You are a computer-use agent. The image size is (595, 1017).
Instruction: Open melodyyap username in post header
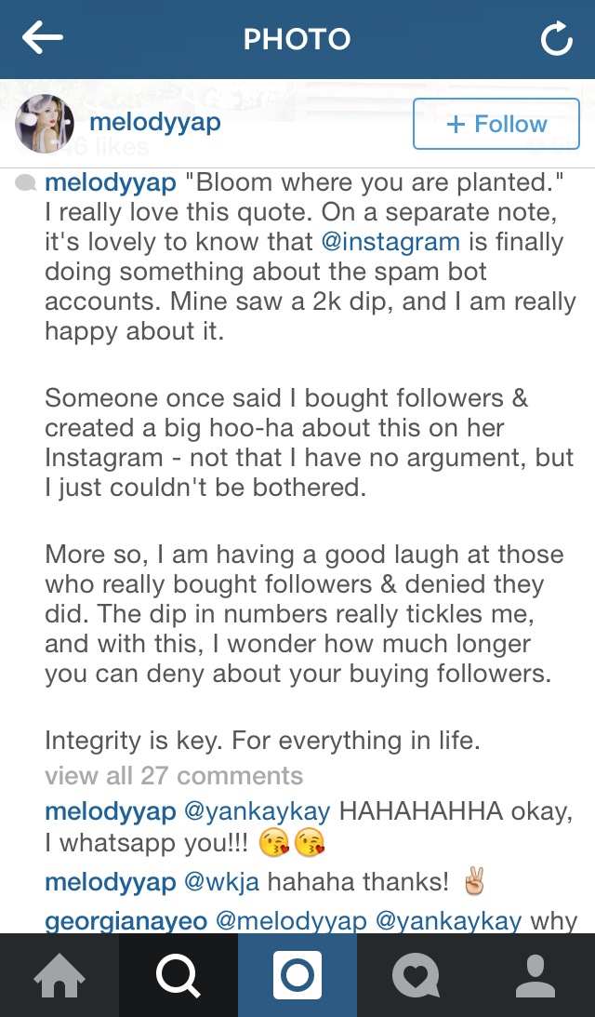(154, 123)
